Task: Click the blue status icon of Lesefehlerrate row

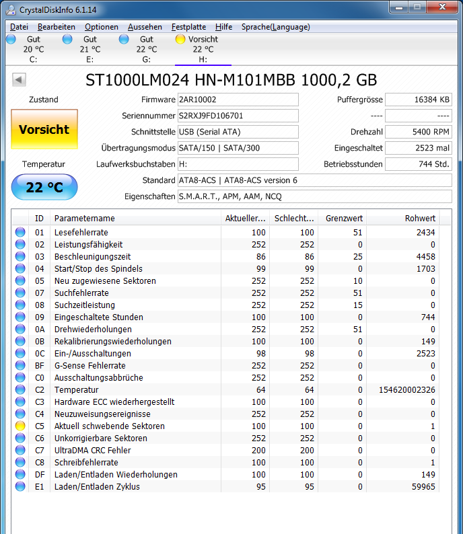Action: (x=20, y=232)
